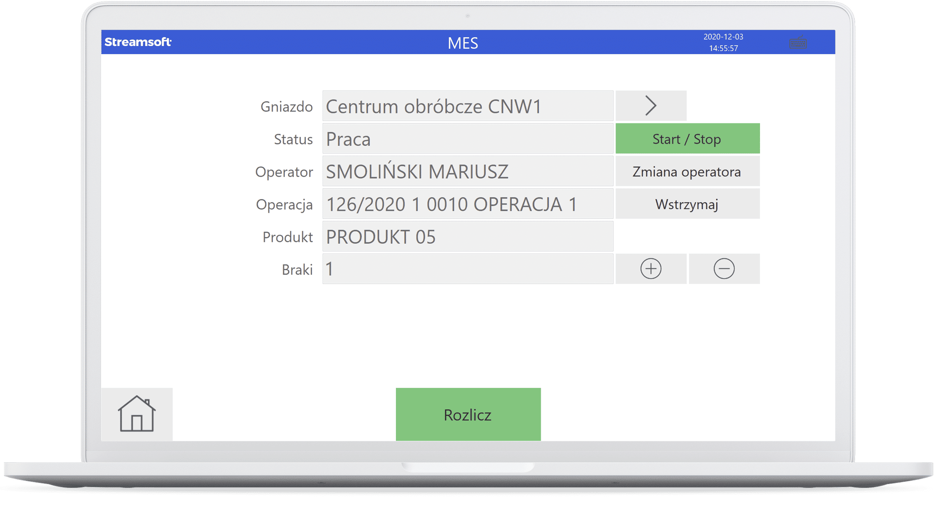Select the Status field showing Praca
The image size is (939, 511).
coord(468,138)
